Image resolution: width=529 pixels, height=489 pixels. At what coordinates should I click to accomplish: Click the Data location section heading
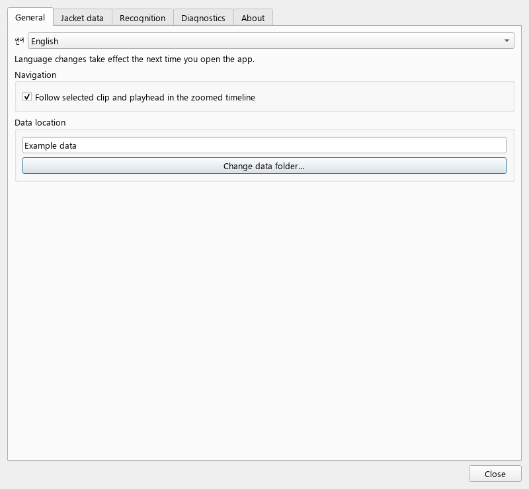pos(40,122)
